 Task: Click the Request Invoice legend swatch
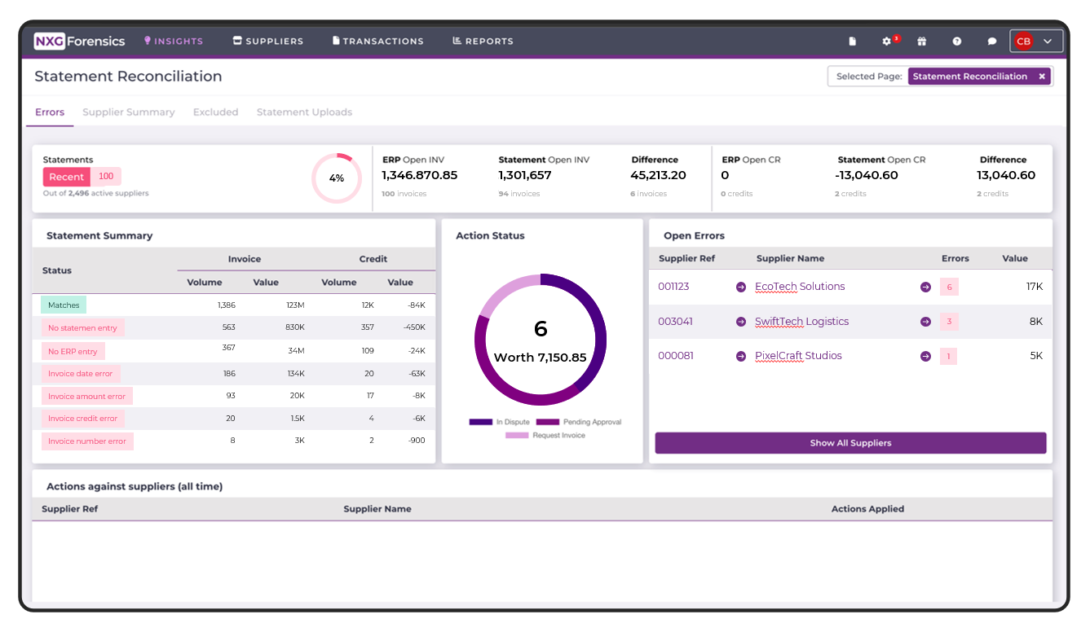point(517,436)
